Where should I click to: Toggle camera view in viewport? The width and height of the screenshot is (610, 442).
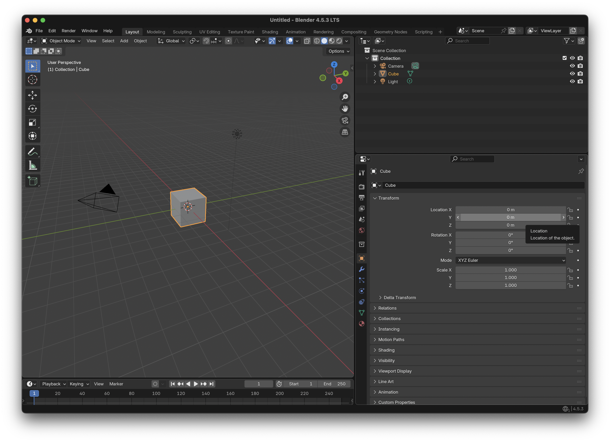tap(345, 120)
